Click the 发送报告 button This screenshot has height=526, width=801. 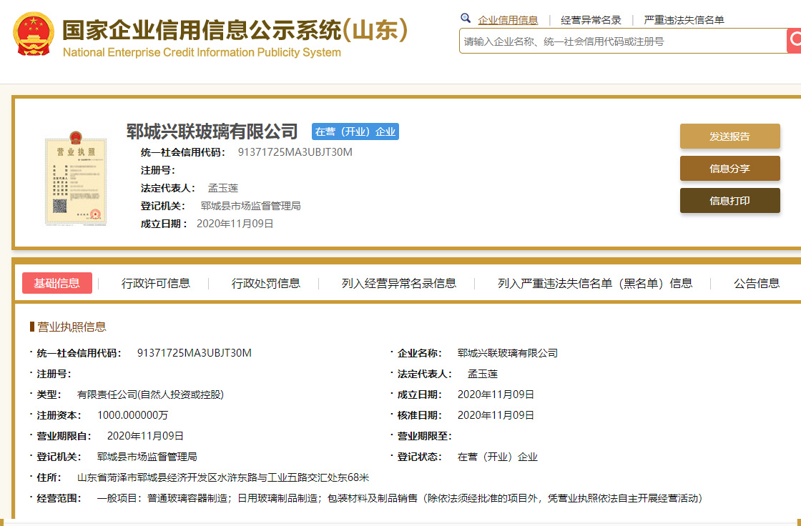coord(729,137)
